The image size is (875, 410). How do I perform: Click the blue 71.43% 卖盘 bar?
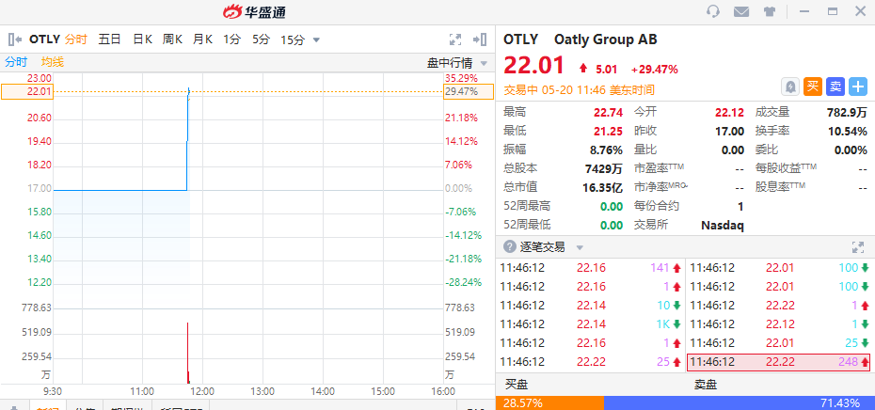click(x=740, y=402)
